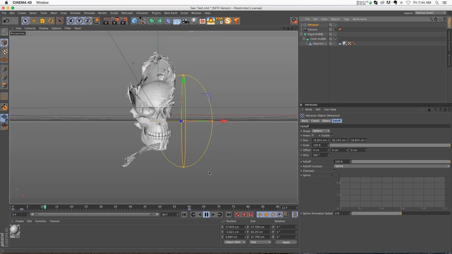Open the search magnifier in toolbar

point(294,21)
